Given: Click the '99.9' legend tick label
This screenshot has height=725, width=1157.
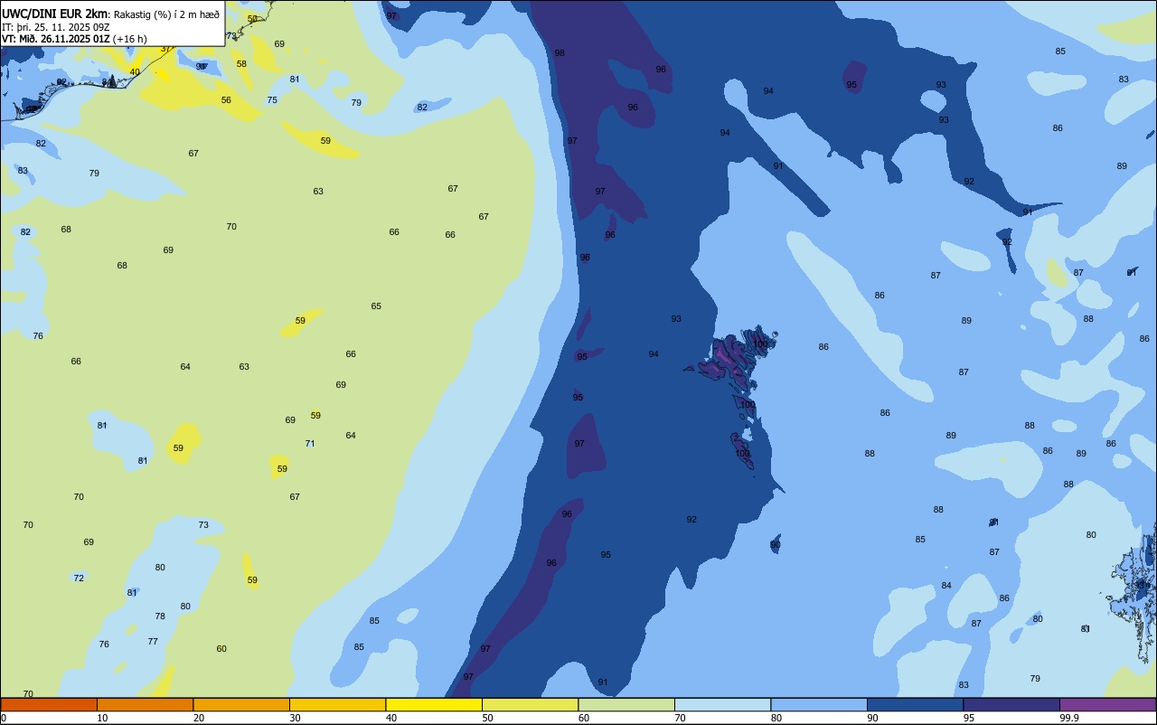Looking at the screenshot, I should click(x=1069, y=718).
